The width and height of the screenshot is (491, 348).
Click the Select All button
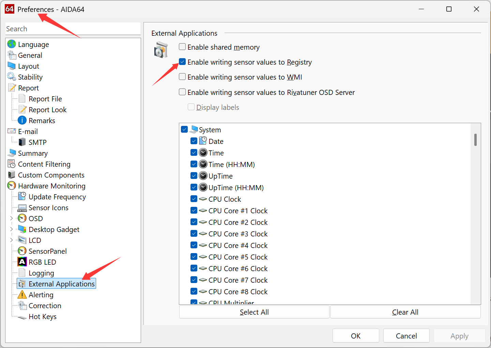coord(254,312)
